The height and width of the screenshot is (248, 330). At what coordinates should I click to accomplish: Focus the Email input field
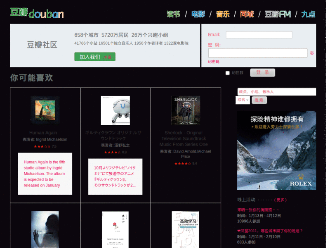(x=259, y=35)
